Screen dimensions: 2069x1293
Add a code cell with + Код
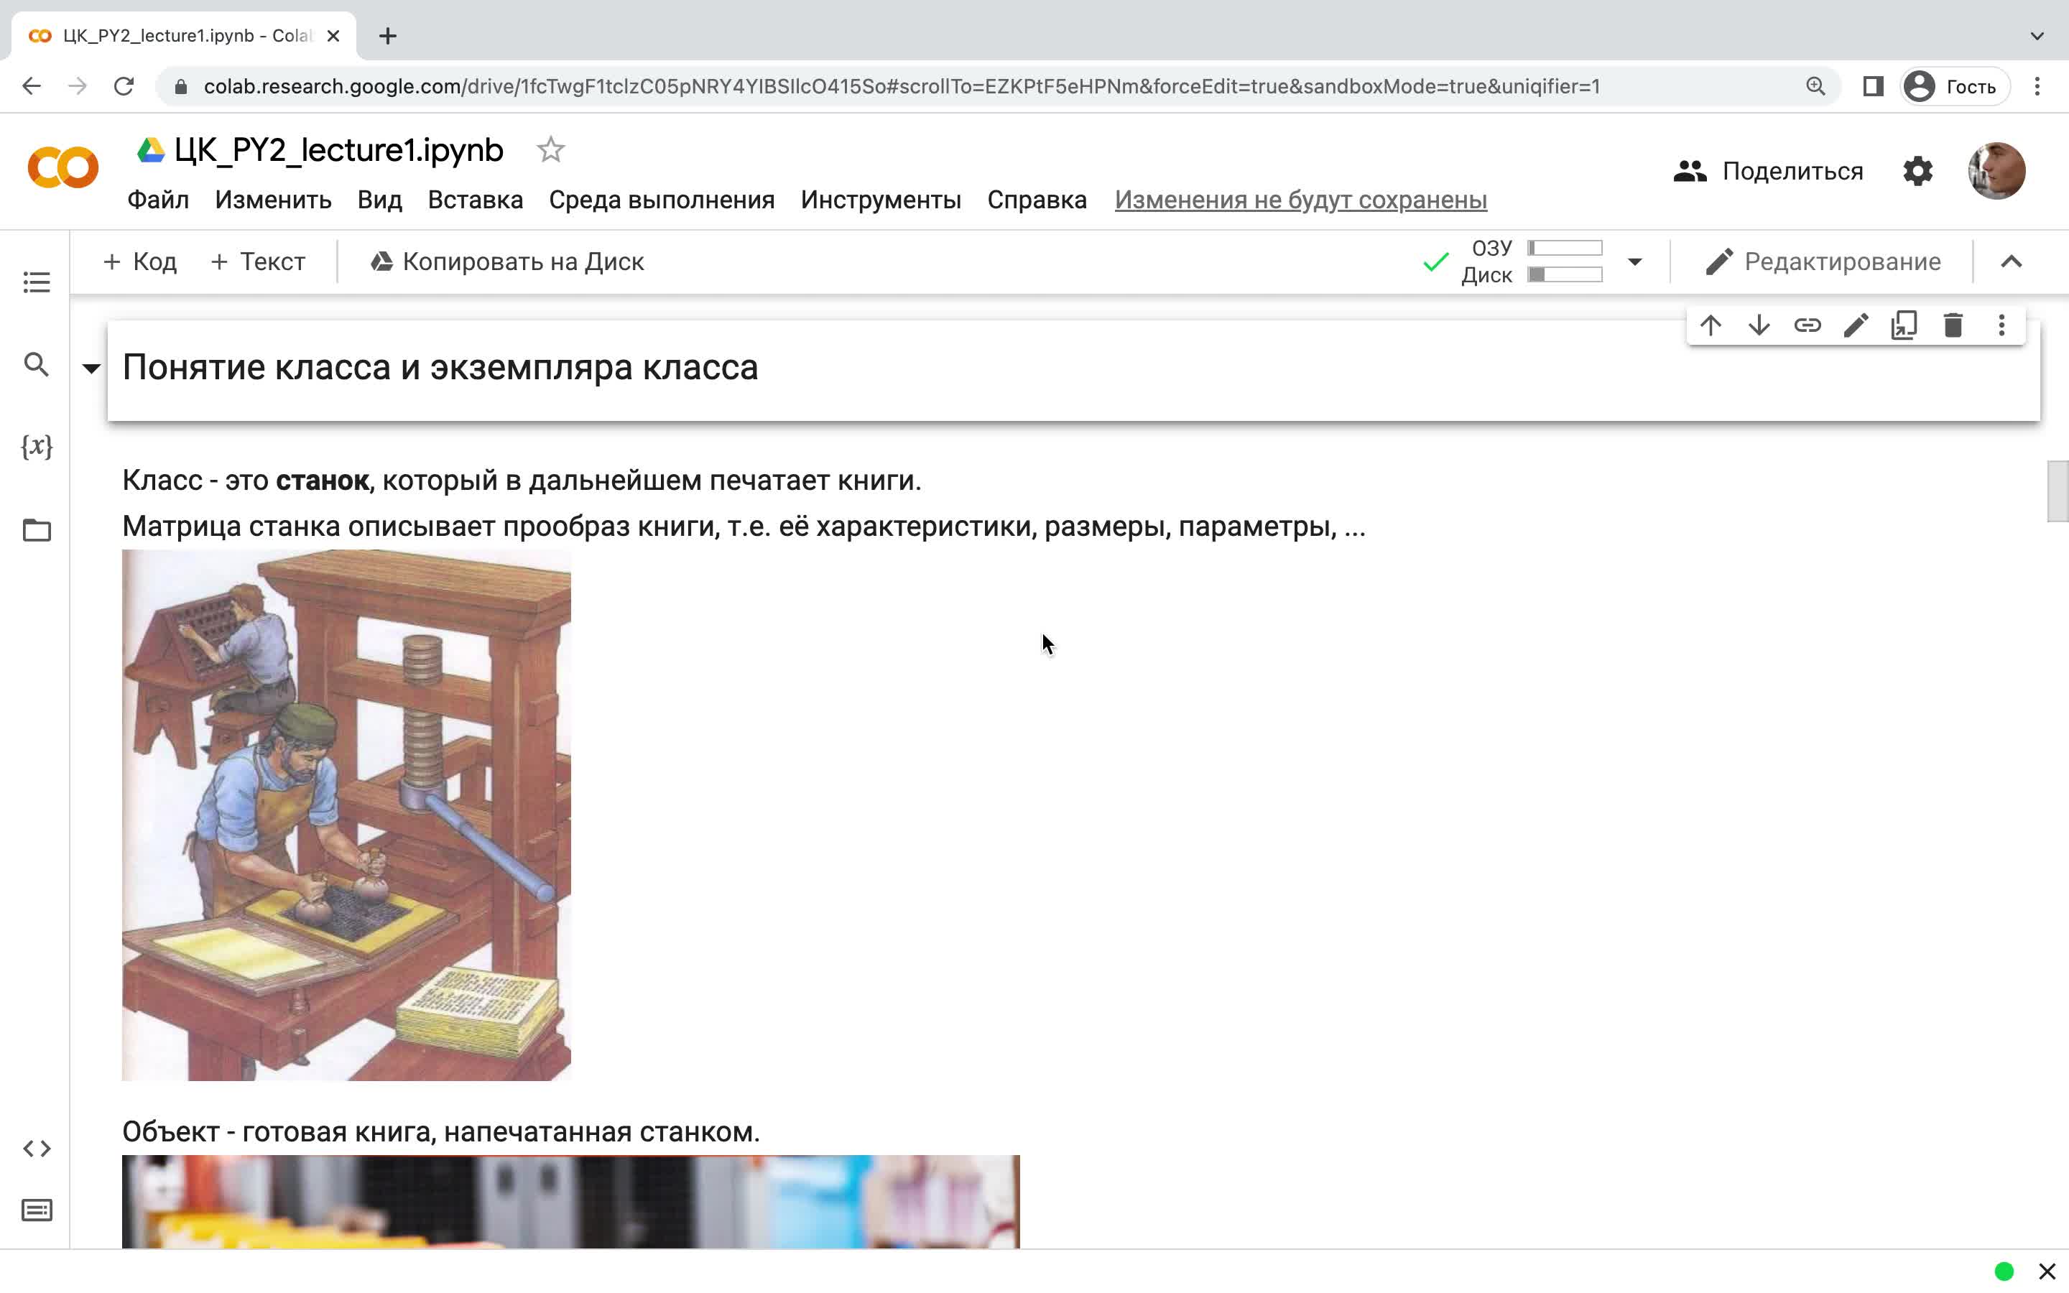[x=139, y=261]
